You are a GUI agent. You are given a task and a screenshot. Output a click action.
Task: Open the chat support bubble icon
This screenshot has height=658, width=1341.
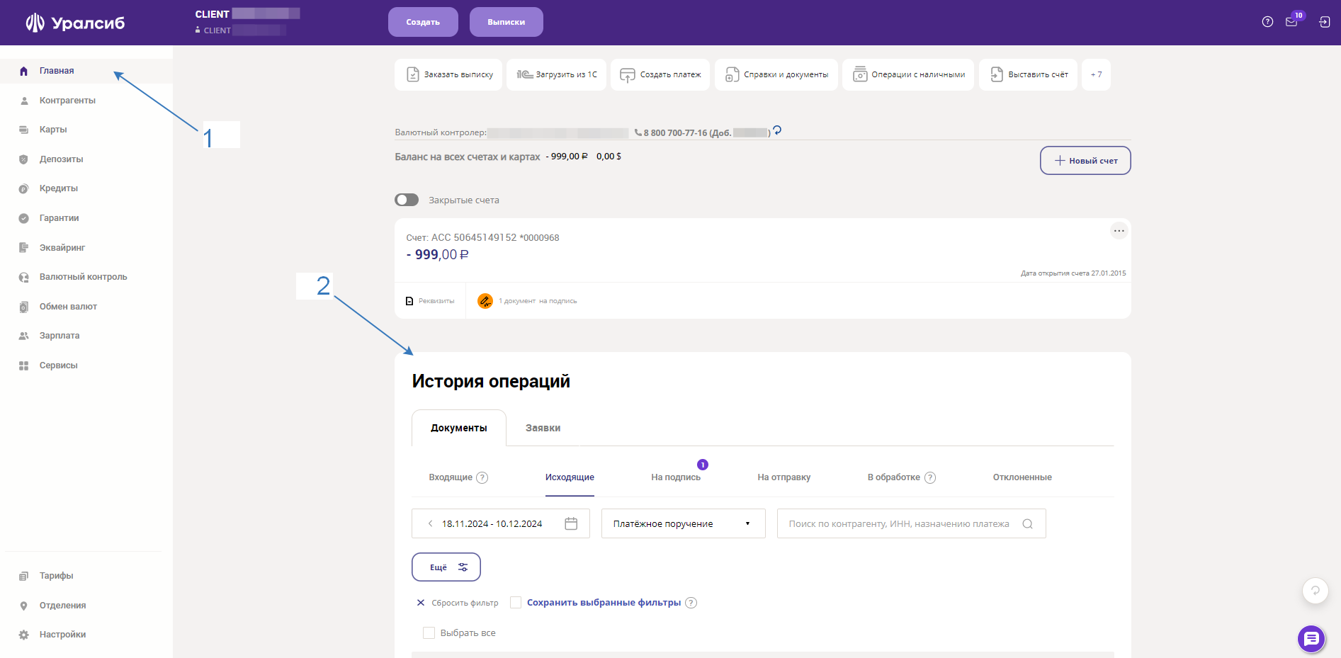[x=1311, y=639]
